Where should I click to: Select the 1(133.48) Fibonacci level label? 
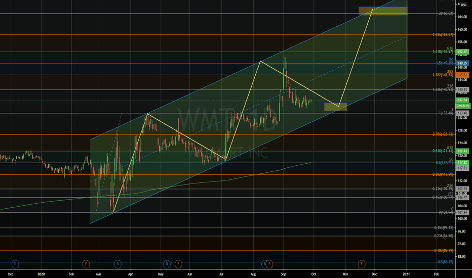[x=446, y=113]
